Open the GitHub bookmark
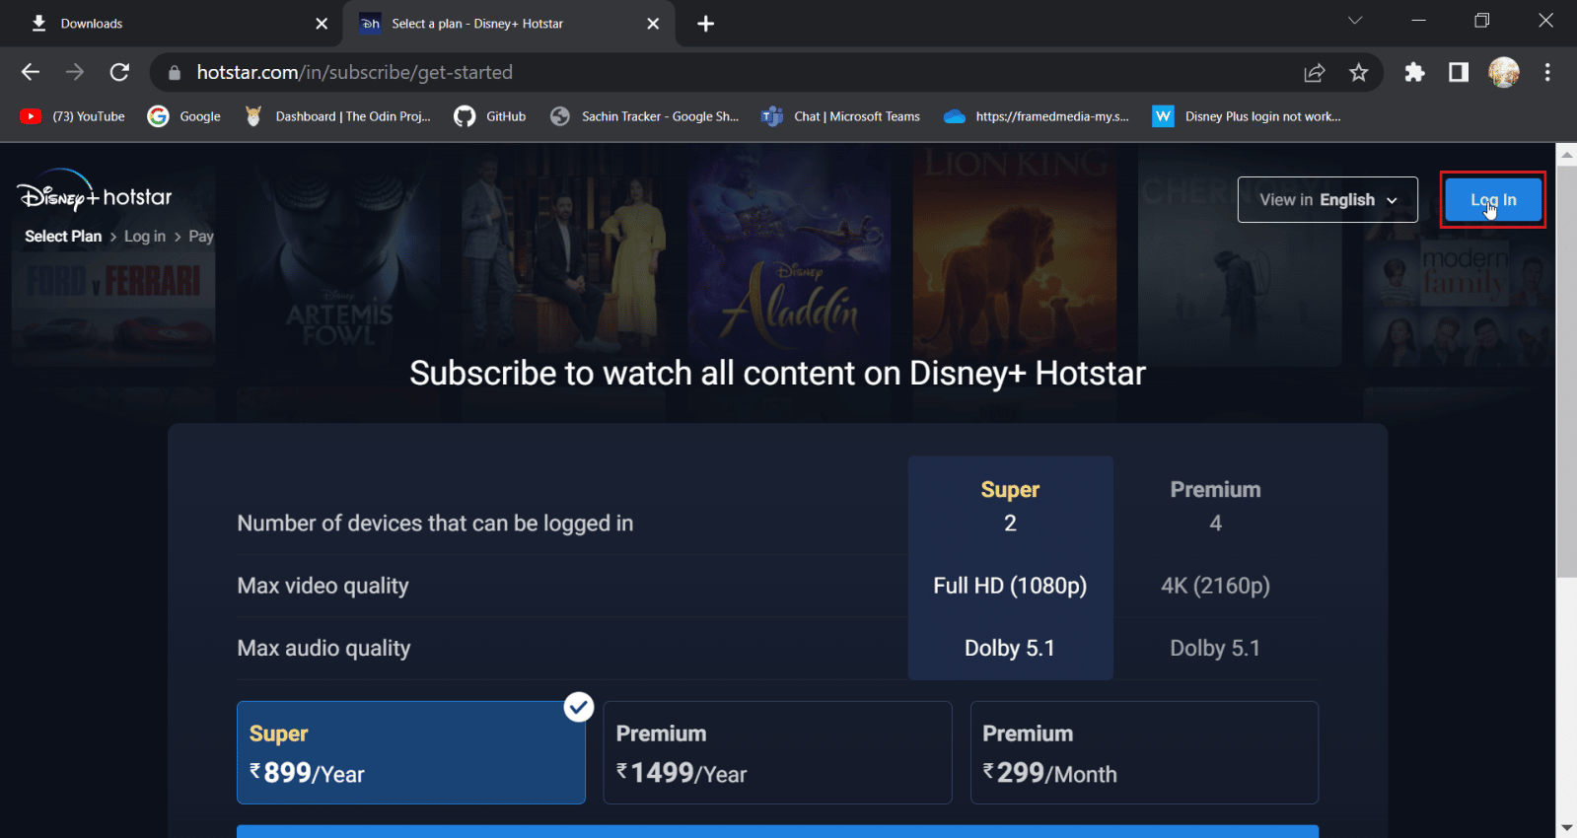The height and width of the screenshot is (838, 1577). pos(490,116)
